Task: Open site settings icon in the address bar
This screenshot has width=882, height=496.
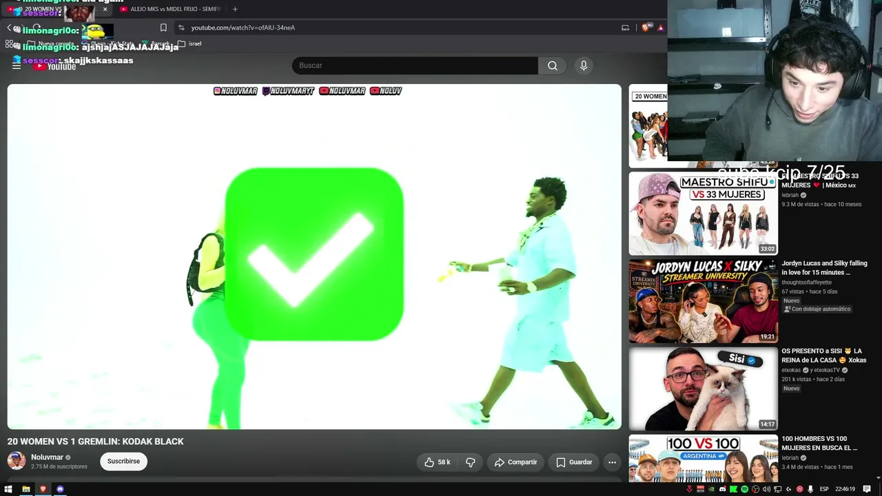Action: [181, 28]
